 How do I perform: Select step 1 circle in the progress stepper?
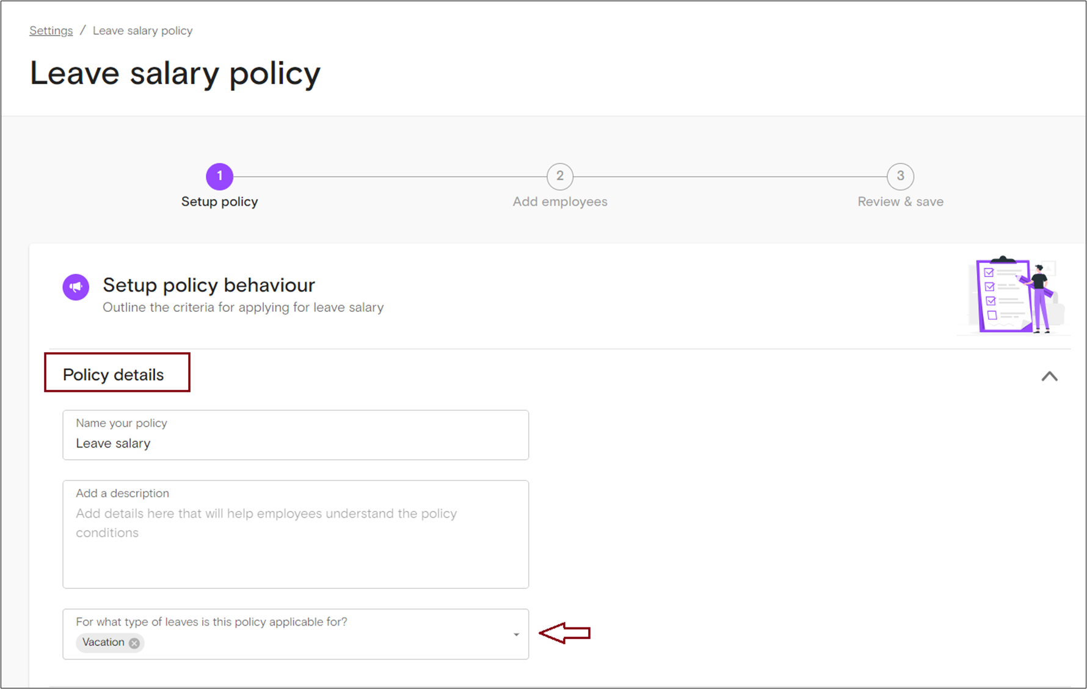click(219, 176)
